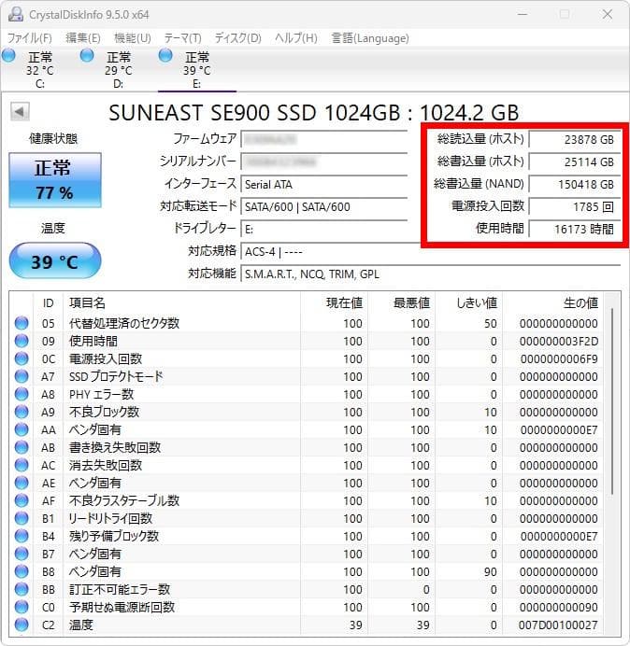
Task: Click raw value 000000003F2D in the 使用時間 row
Action: coord(559,342)
